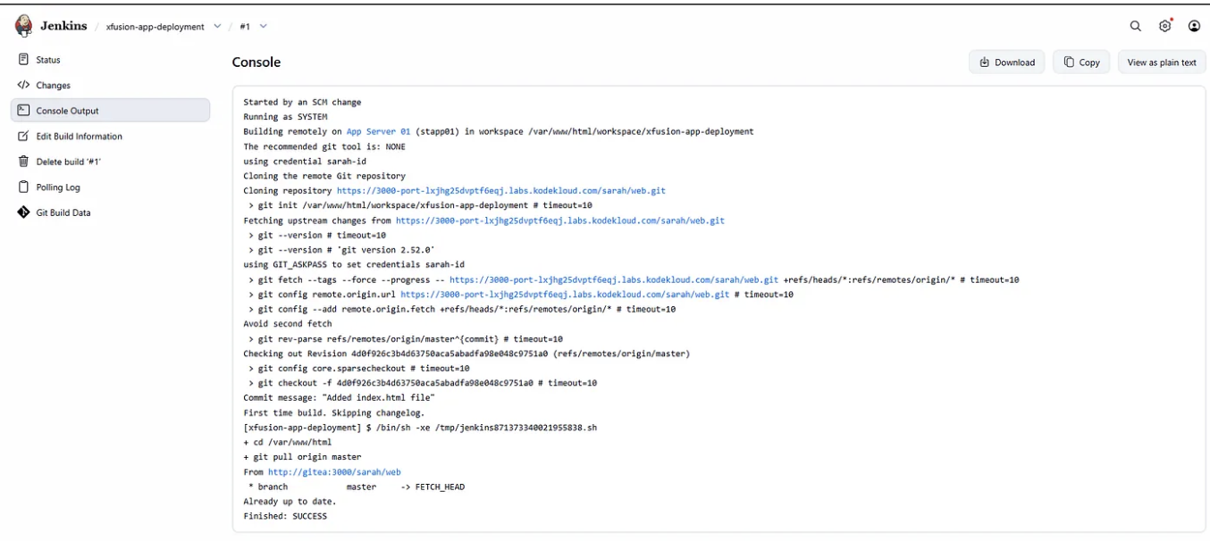Click 'Already up to date.' line
The width and height of the screenshot is (1210, 541).
[x=290, y=502]
